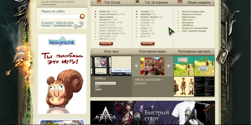The height and width of the screenshot is (125, 251).
Task: Open player Ksandr_Warfire profile
Action: click(149, 17)
